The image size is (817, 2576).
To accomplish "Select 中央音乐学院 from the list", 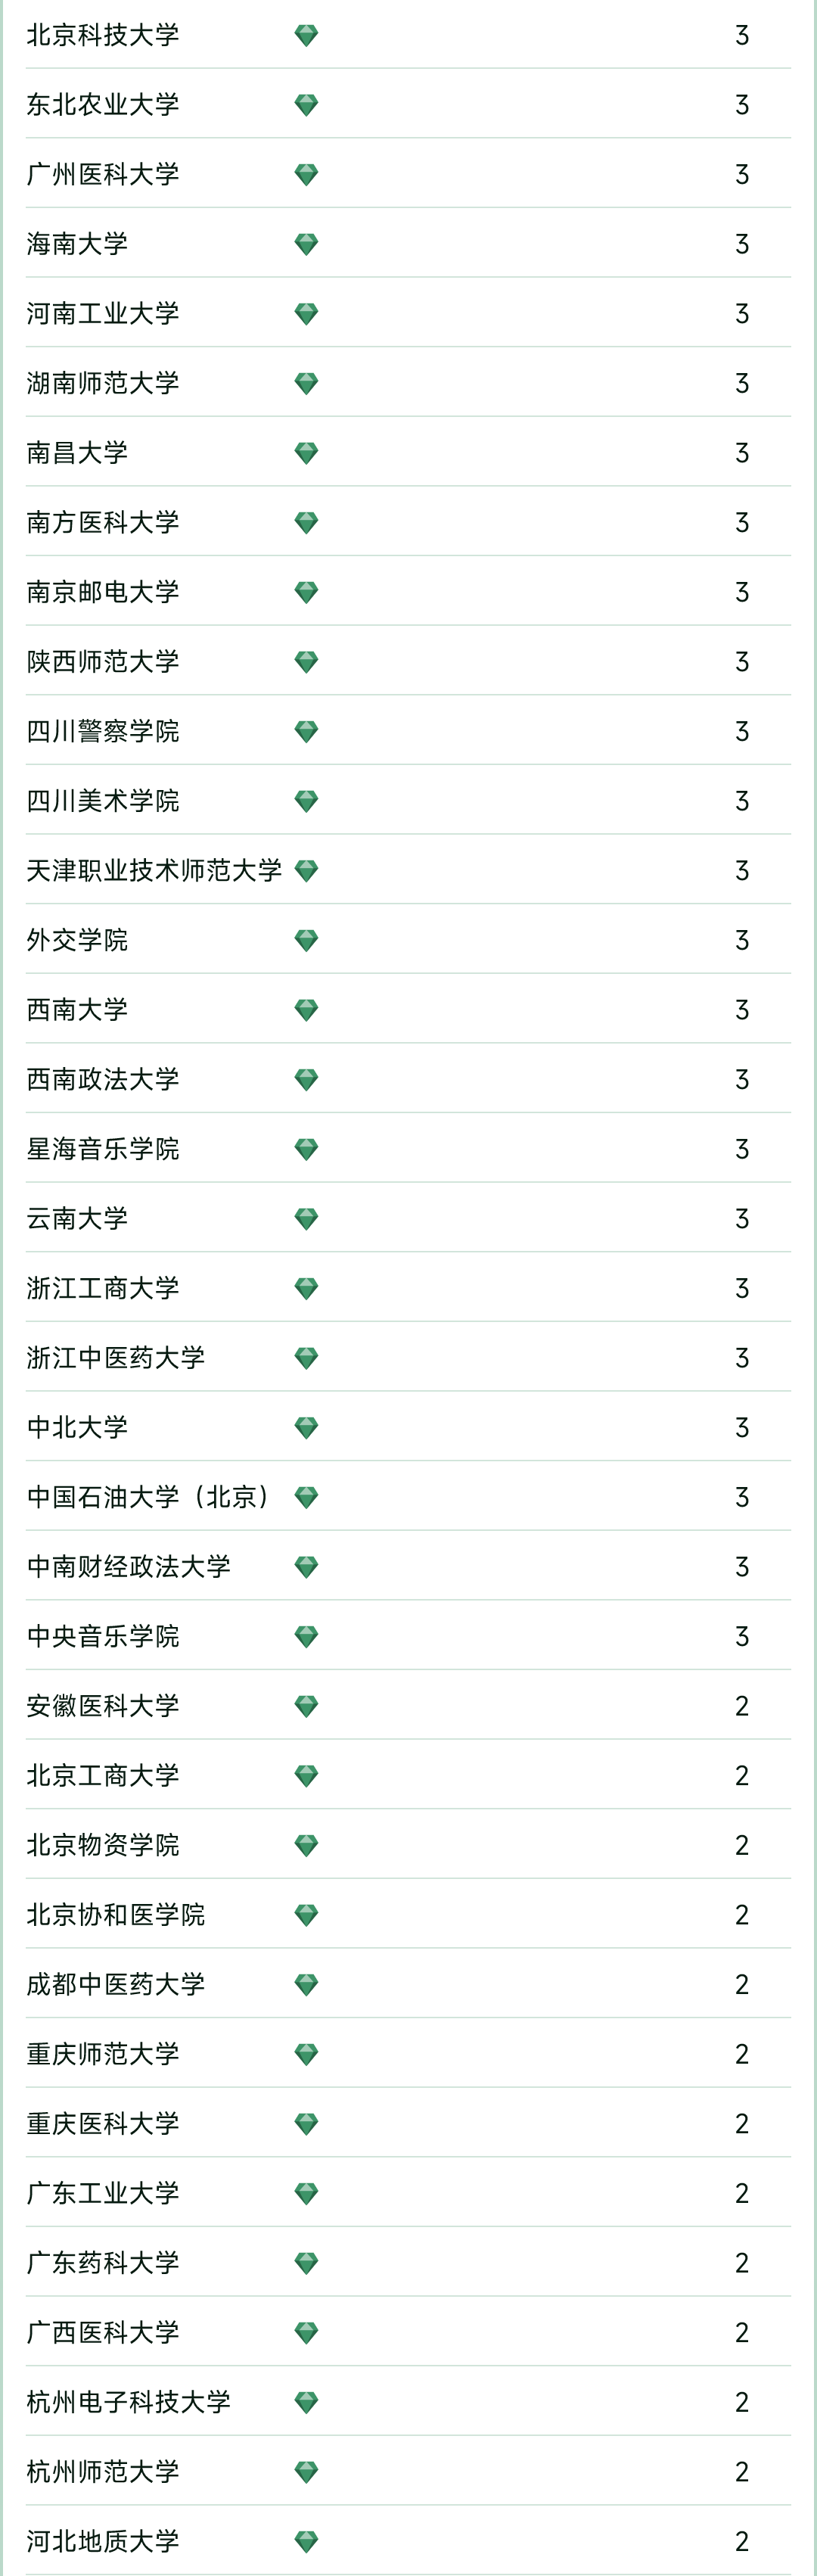I will [408, 1636].
